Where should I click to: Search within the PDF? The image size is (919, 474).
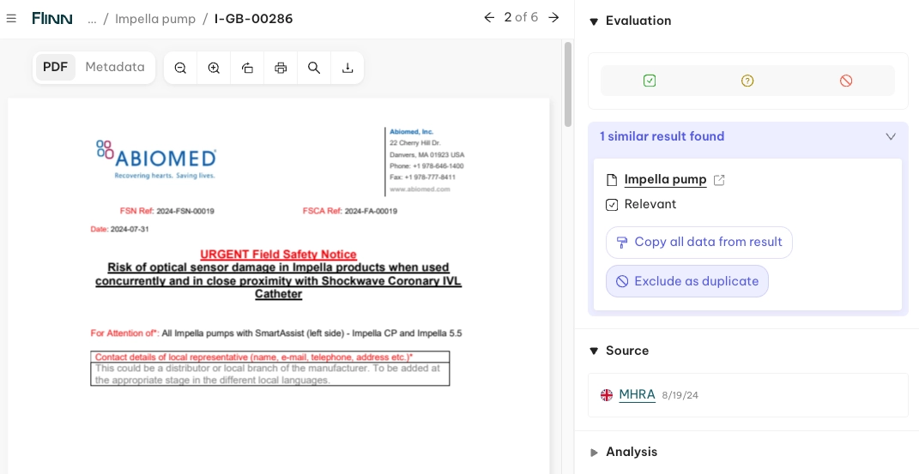click(314, 68)
